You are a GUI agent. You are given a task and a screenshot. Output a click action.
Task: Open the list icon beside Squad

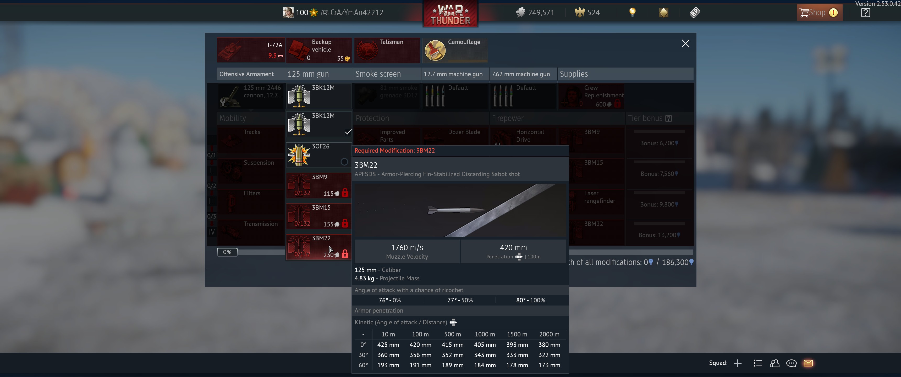(x=757, y=363)
